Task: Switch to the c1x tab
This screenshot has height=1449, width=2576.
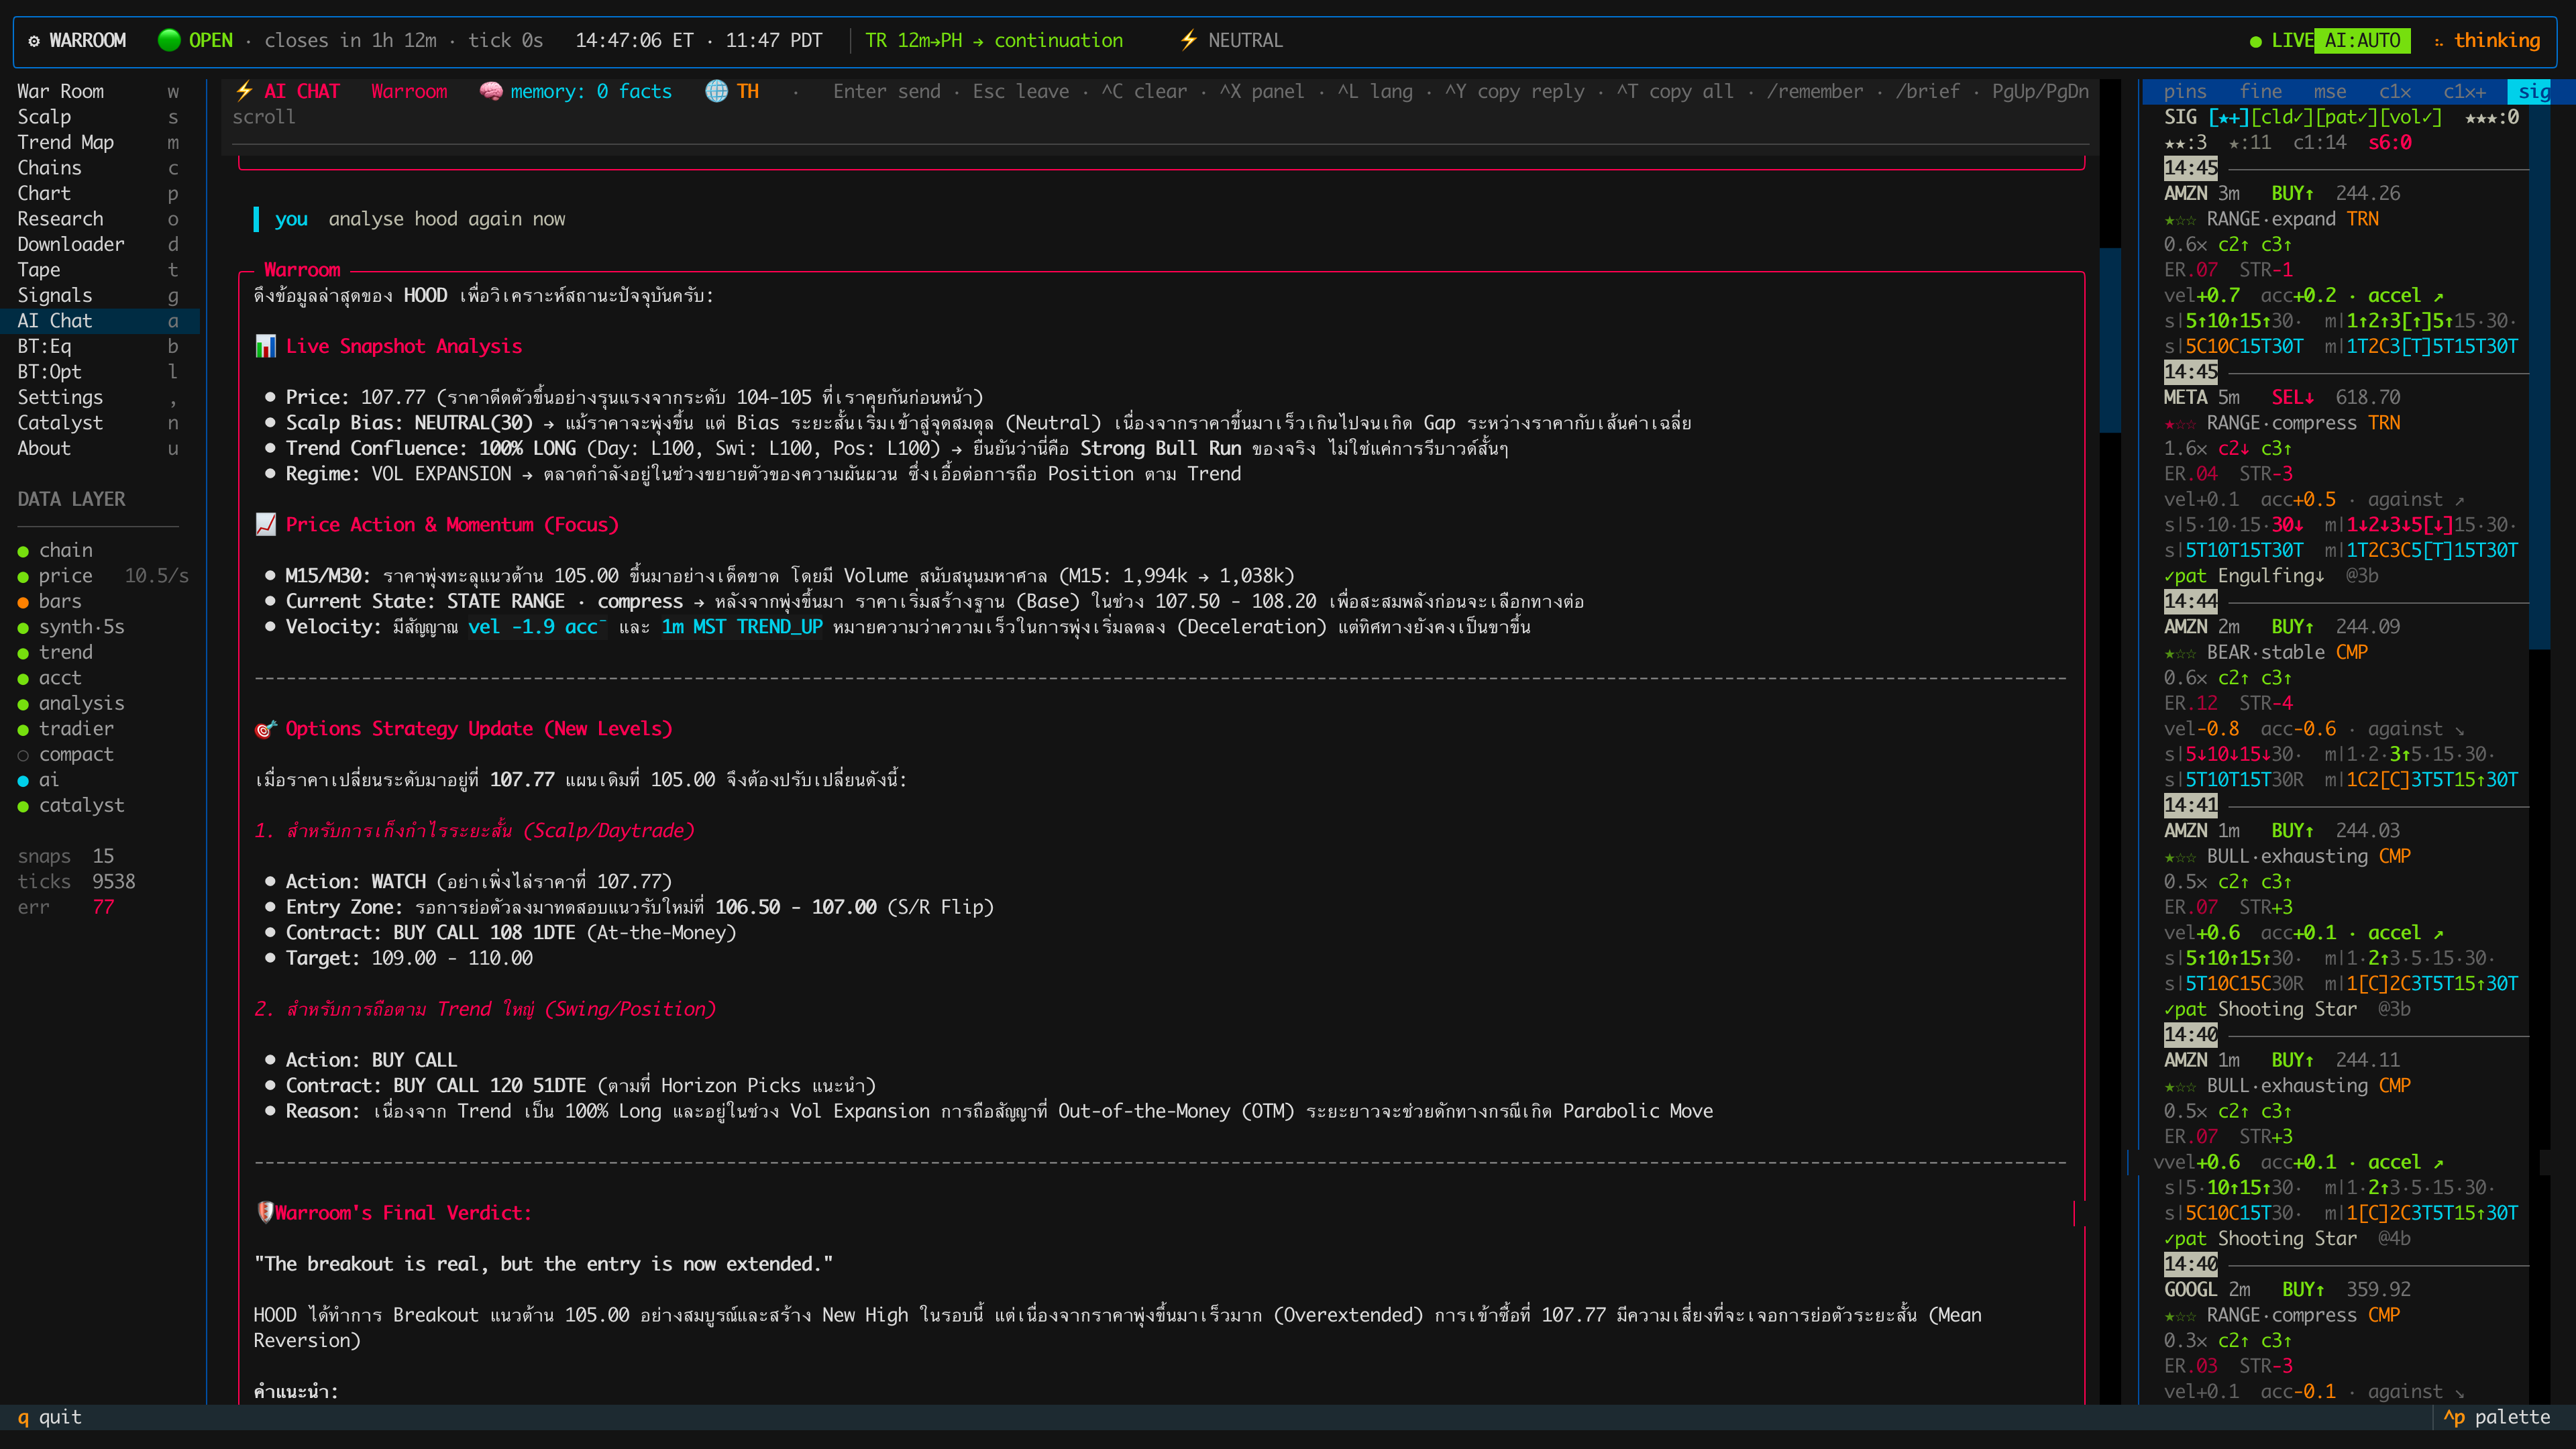Action: click(x=2395, y=91)
